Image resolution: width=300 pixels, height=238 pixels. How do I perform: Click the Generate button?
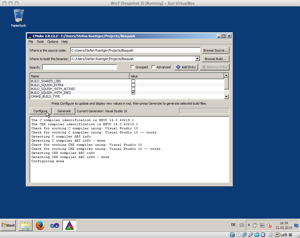coord(64,111)
